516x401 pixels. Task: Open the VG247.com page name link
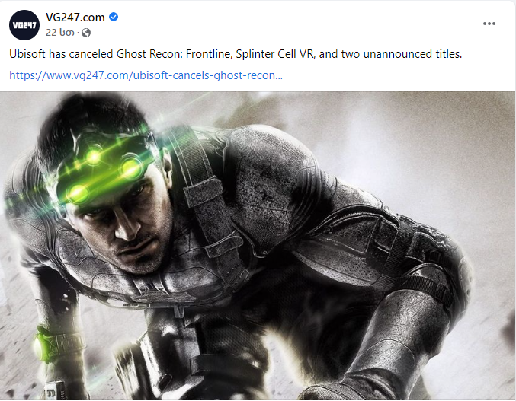click(x=75, y=17)
